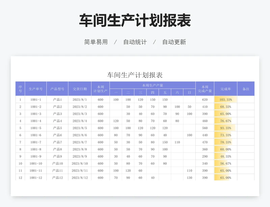This screenshot has height=207, width=270.
Task: Click delivery date 2023/8/6
Action: coord(80,135)
